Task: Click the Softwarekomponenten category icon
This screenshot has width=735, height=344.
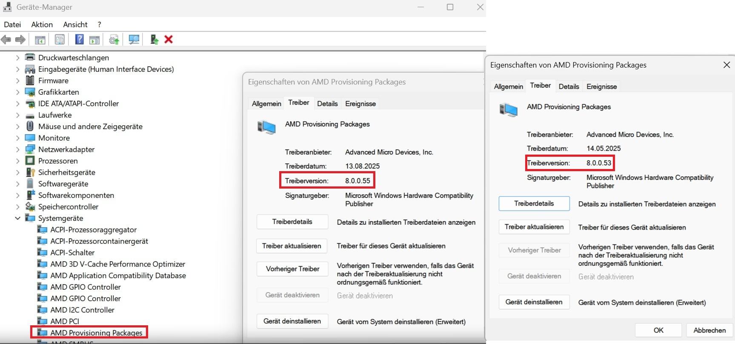Action: click(x=30, y=195)
